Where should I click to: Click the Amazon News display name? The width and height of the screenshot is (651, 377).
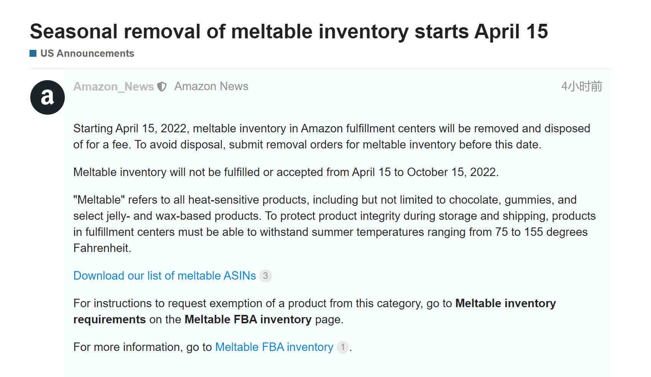[x=211, y=86]
